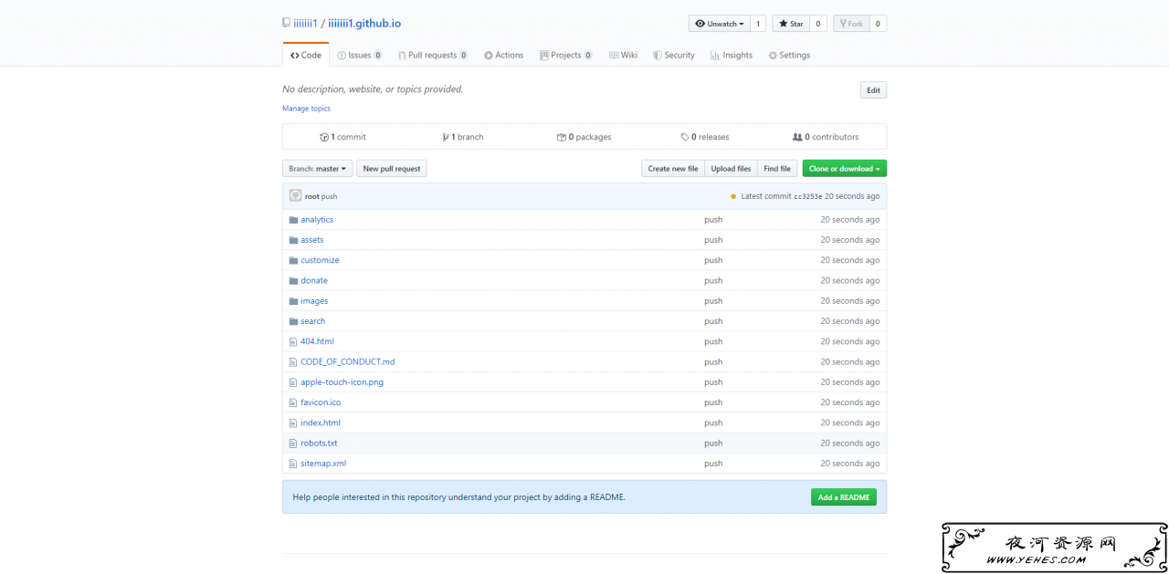Click the fork count 0
1169x574 pixels.
(878, 24)
